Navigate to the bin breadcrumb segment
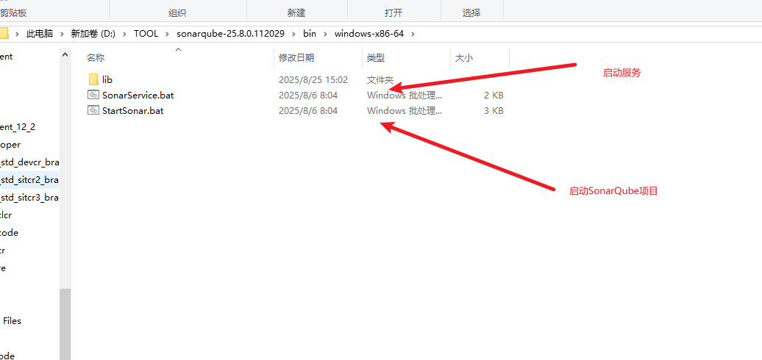 click(x=310, y=34)
